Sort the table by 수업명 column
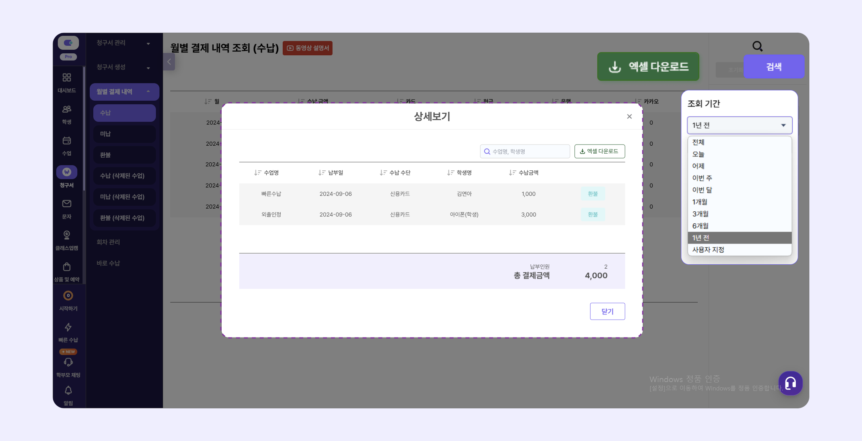This screenshot has width=862, height=441. [x=266, y=173]
